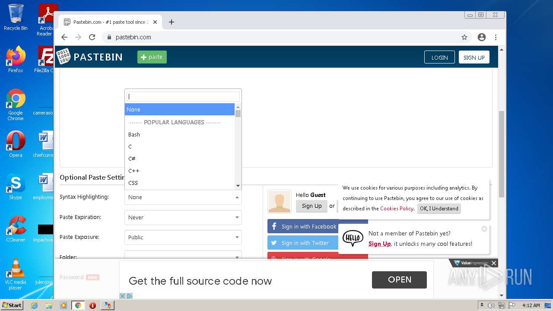Open the LOGIN page

tap(439, 57)
